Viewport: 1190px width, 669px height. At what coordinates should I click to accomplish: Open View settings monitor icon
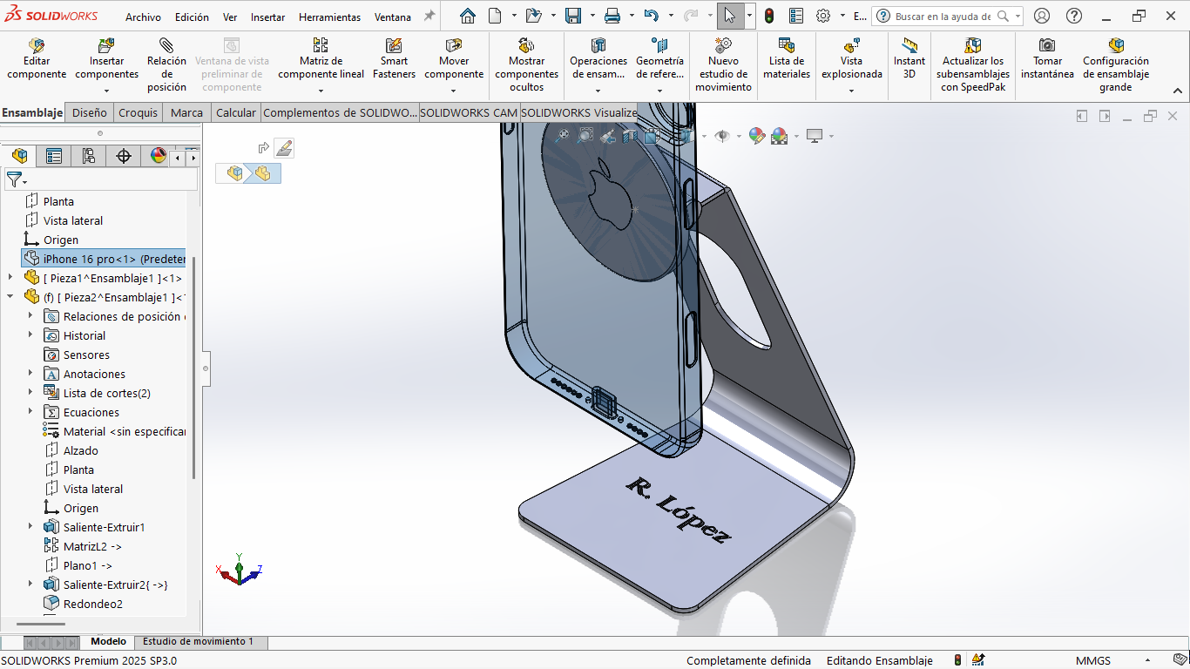[815, 136]
